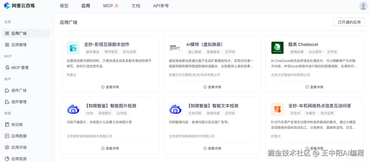The width and height of the screenshot is (369, 162).
Task: Open 知识库 in the sidebar
Action: (x=26, y=125)
